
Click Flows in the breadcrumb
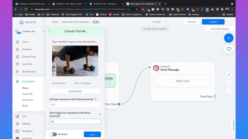[55, 22]
